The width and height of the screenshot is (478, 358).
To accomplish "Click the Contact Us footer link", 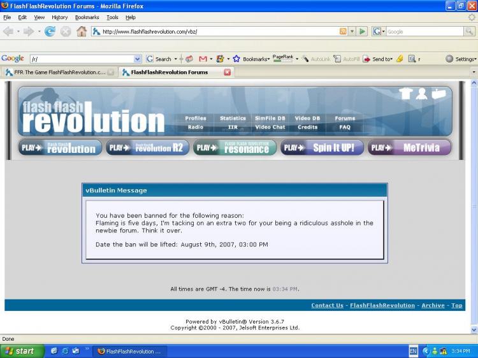I will 327,305.
